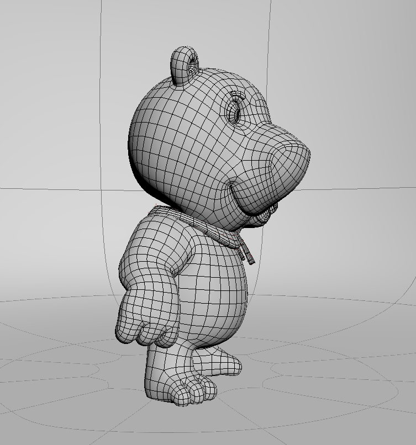Viewport: 416px width, 445px height.
Task: Click the bear's eye on the head
Action: [234, 112]
